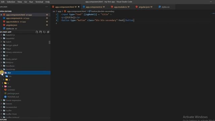Click the README.md info icon
Viewport: 215px width, 121px height.
pyautogui.click(x=5, y=97)
